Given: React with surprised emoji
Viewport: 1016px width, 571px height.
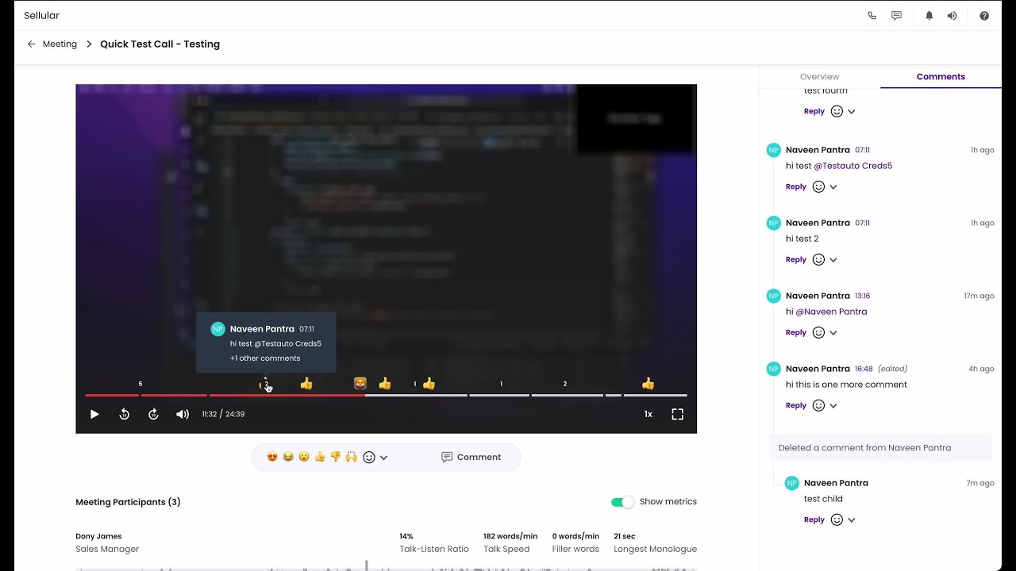Looking at the screenshot, I should 304,457.
